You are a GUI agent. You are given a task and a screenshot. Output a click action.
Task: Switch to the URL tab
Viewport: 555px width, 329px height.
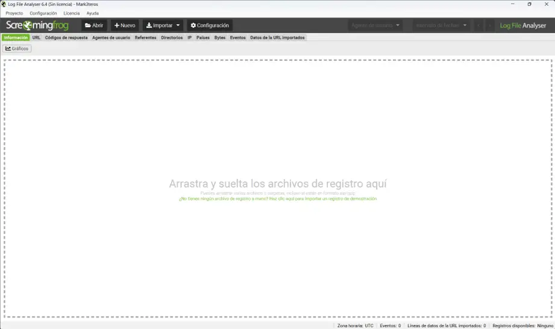[36, 37]
